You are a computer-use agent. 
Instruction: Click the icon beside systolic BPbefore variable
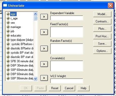[8, 44]
